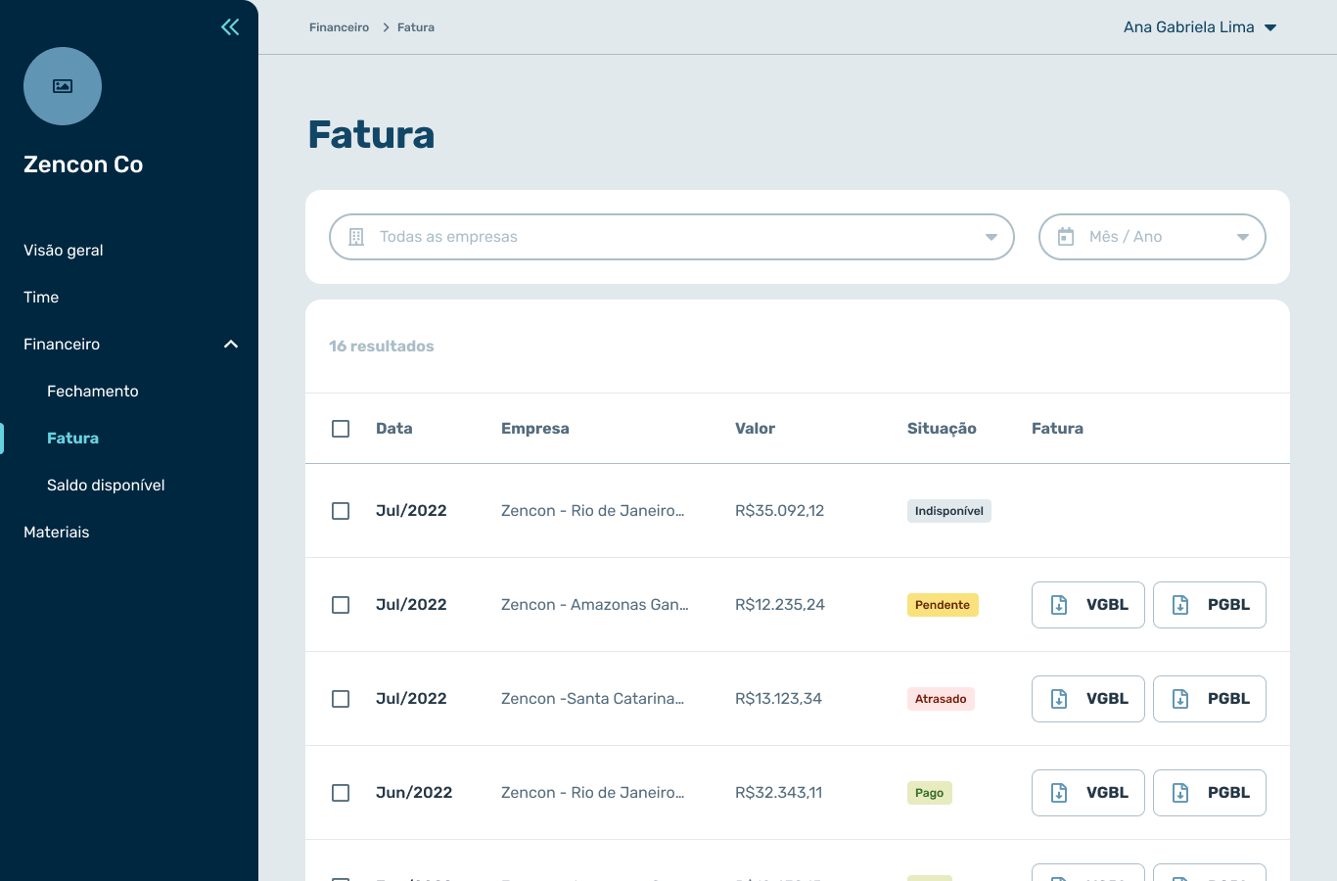Screen dimensions: 1337x881
Task: Collapse the sidebar using the double chevron icon
Action: [230, 26]
